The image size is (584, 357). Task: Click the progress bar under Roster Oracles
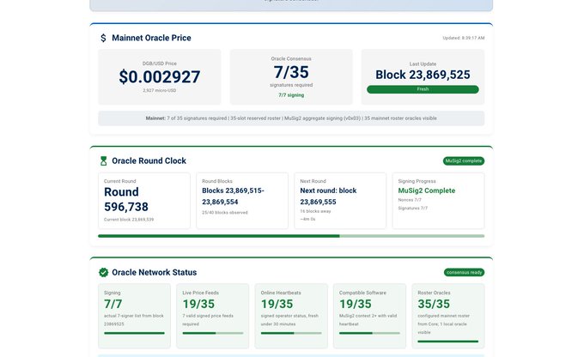click(x=448, y=342)
